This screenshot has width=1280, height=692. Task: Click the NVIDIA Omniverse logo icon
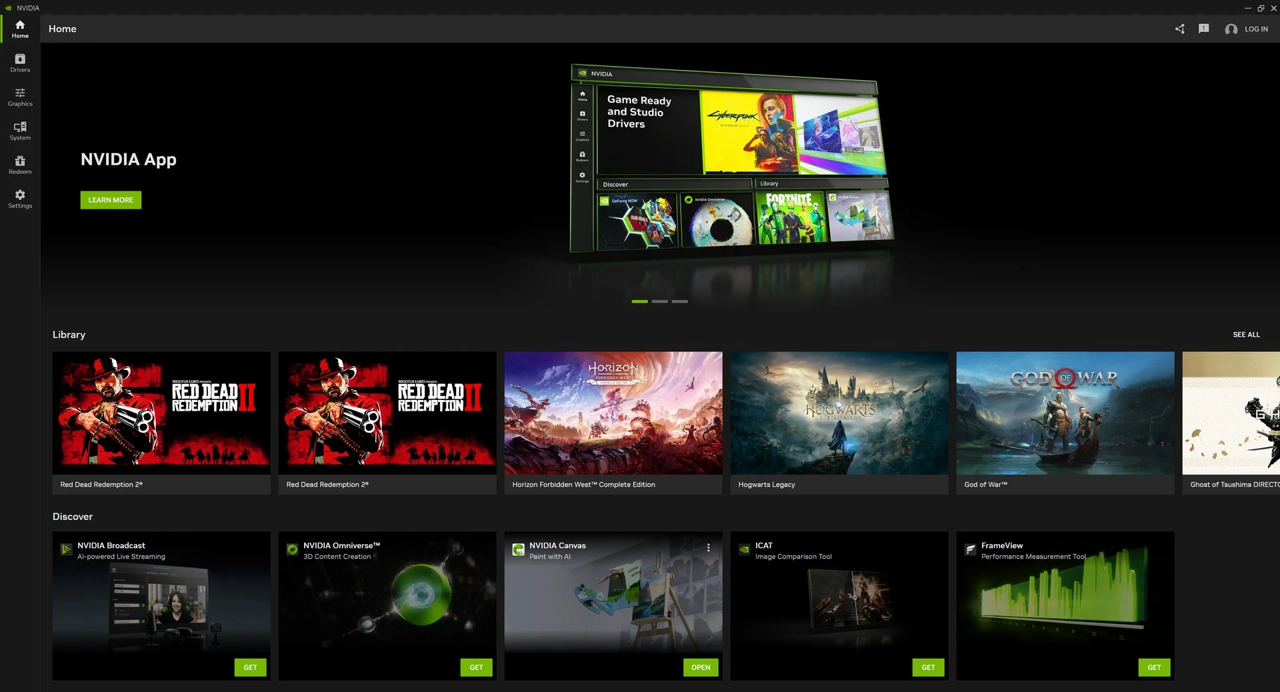click(292, 549)
